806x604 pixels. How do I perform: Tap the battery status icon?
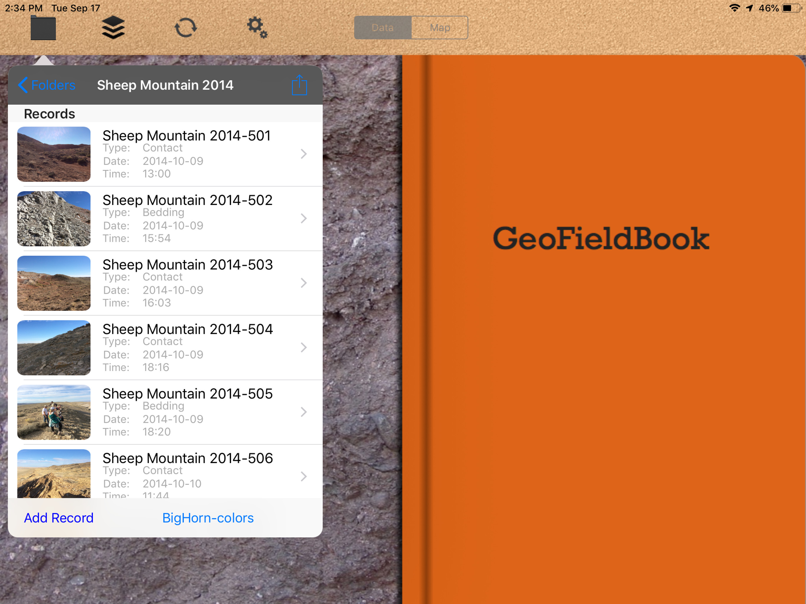791,8
